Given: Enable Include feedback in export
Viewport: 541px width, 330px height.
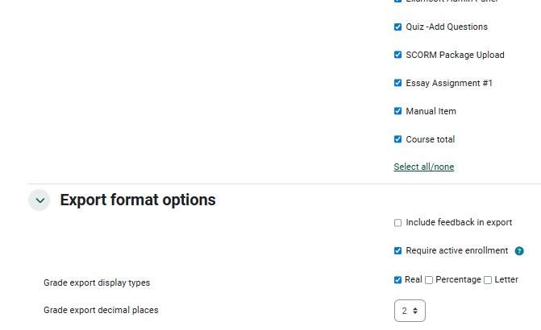Looking at the screenshot, I should coord(397,223).
